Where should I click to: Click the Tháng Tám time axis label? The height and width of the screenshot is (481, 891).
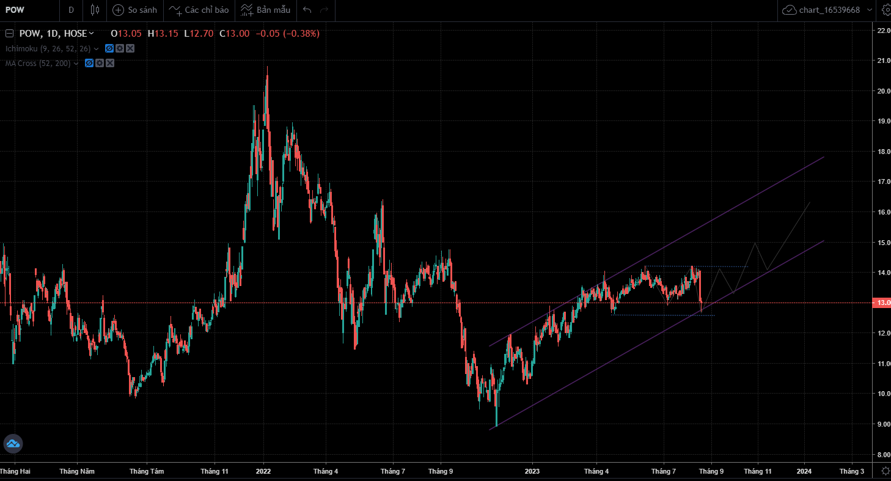coord(147,471)
